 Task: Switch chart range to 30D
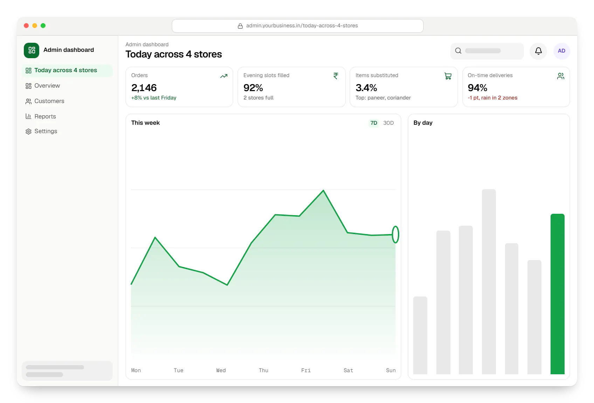click(388, 123)
